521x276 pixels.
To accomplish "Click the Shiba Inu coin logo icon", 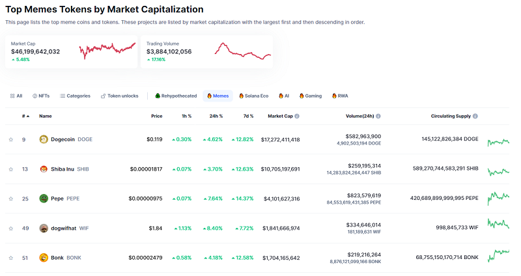I will [x=44, y=169].
